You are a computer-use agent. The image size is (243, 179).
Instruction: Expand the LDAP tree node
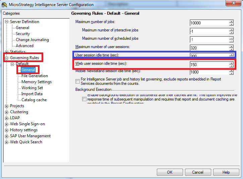coord(7,118)
